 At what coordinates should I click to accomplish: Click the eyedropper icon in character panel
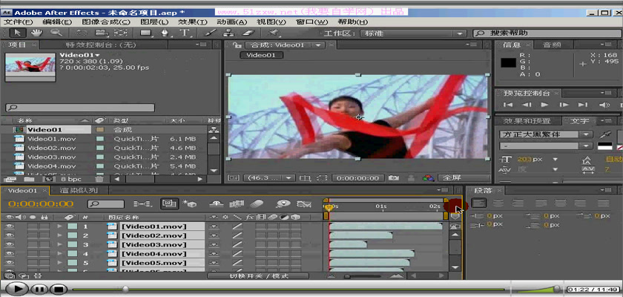[x=606, y=134]
